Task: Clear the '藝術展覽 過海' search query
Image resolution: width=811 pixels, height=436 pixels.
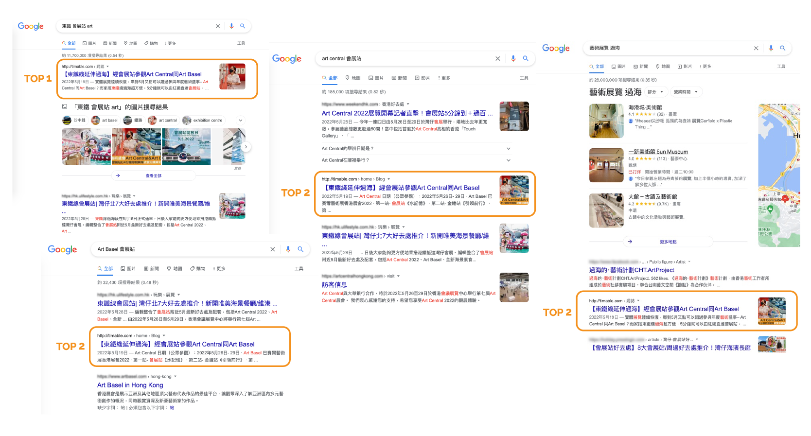Action: coord(756,48)
